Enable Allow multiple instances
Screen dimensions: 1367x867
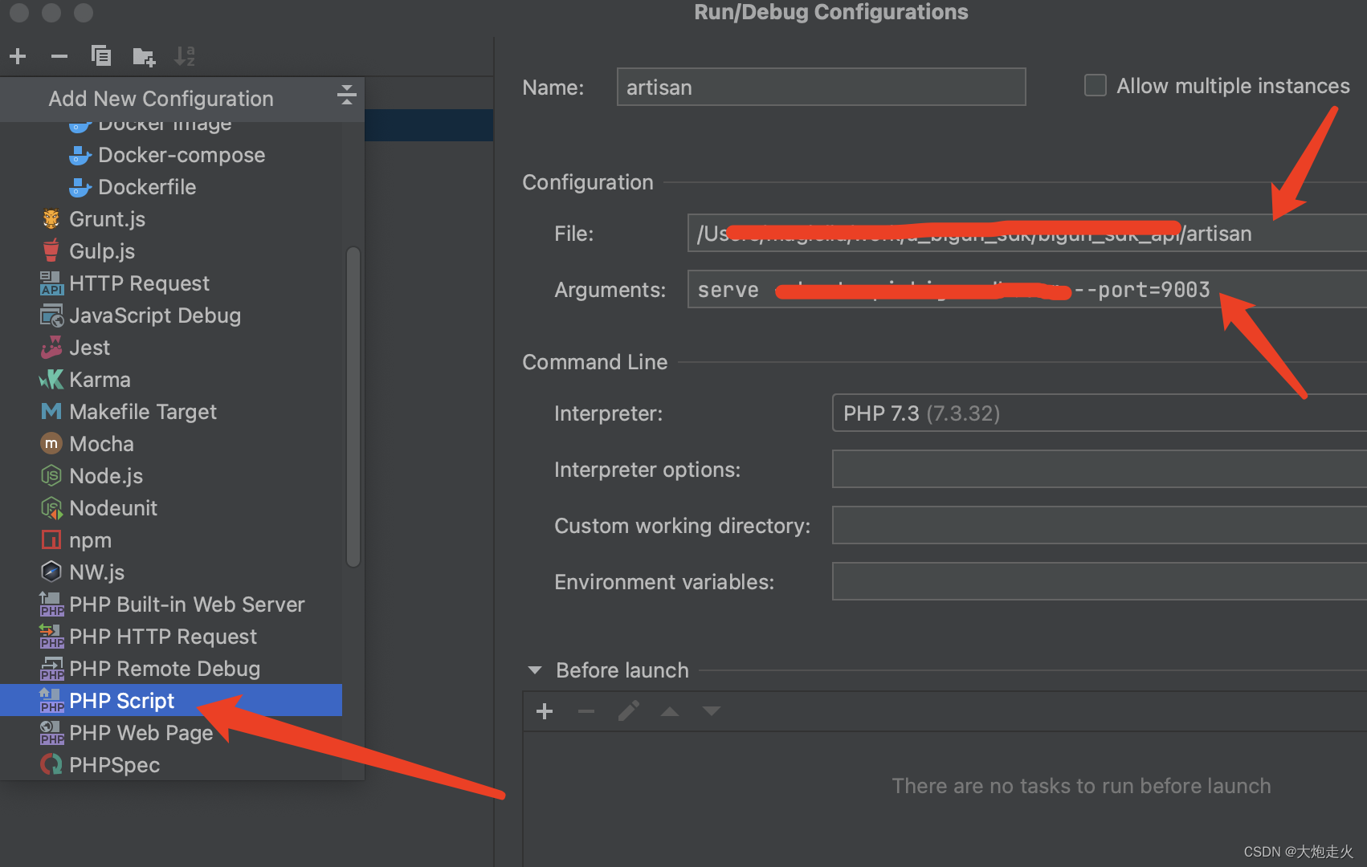tap(1095, 85)
